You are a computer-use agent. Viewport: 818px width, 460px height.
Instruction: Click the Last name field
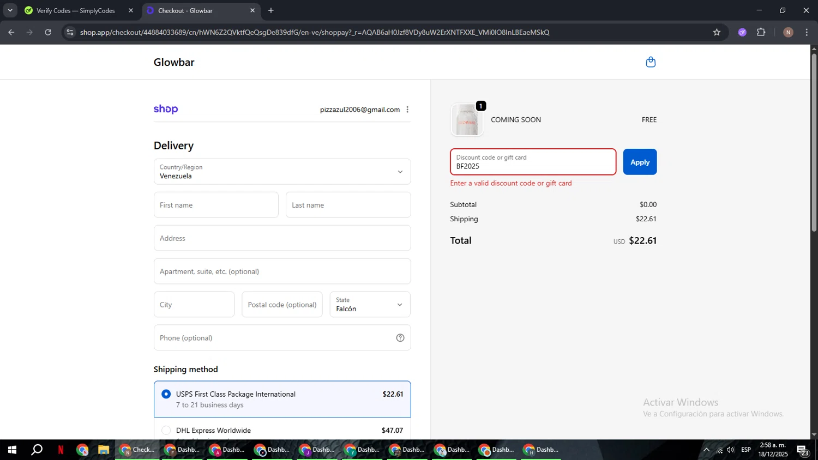coord(348,205)
